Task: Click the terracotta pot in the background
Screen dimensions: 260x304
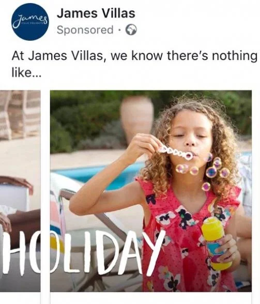Action: (x=137, y=119)
